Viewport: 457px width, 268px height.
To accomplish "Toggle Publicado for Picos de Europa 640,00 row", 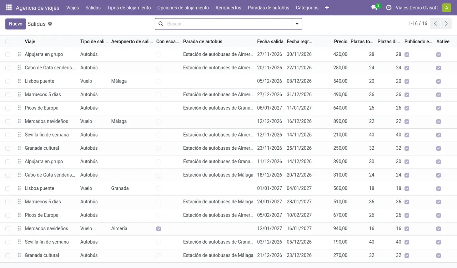I will pyautogui.click(x=407, y=108).
